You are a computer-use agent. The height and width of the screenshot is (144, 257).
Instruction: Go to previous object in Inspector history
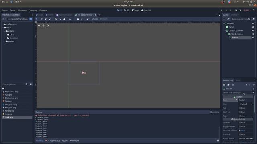click(x=246, y=84)
